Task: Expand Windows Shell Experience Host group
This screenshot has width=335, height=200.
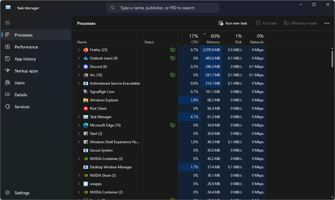Action: click(79, 142)
